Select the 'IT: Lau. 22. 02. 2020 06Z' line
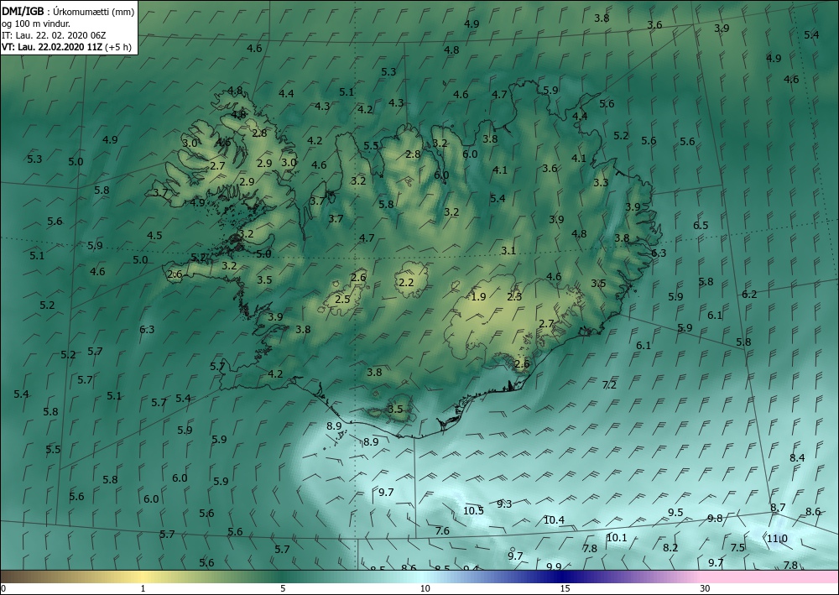Image resolution: width=839 pixels, height=595 pixels. click(54, 35)
